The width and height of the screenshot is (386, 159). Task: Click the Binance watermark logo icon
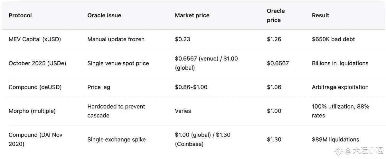[x=338, y=150]
